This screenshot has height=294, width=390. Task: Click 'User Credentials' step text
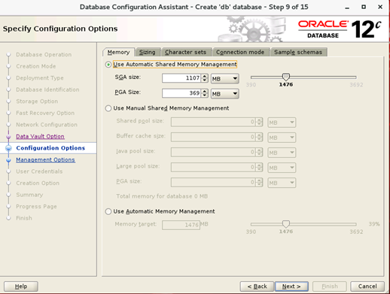(x=39, y=171)
